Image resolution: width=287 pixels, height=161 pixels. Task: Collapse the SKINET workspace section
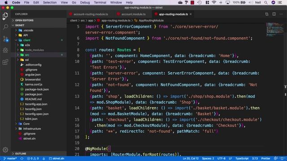(39, 25)
